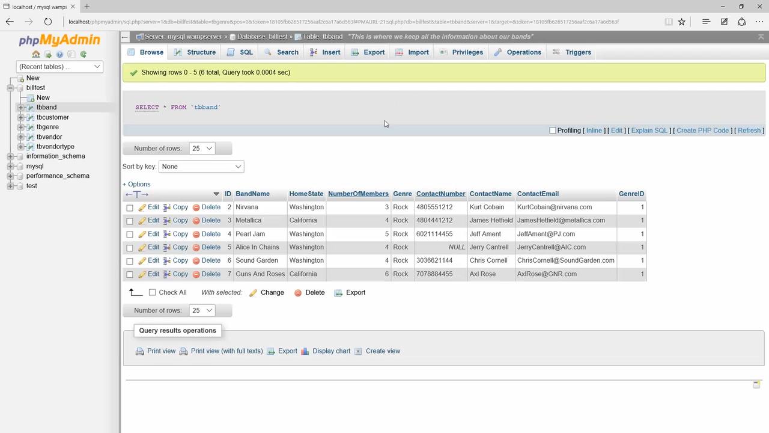Open the browser Hub icon with three lines
The height and width of the screenshot is (433, 769).
click(x=707, y=22)
